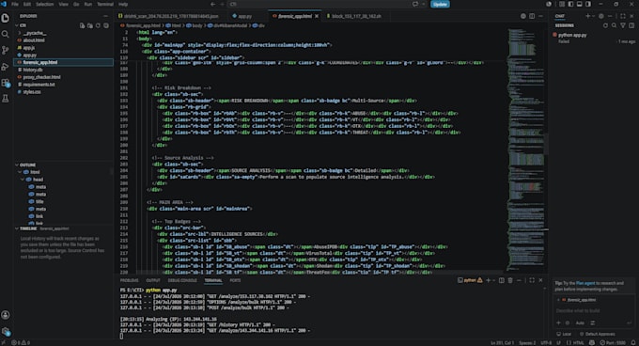
Task: Open the Extensions view
Action: point(6,83)
